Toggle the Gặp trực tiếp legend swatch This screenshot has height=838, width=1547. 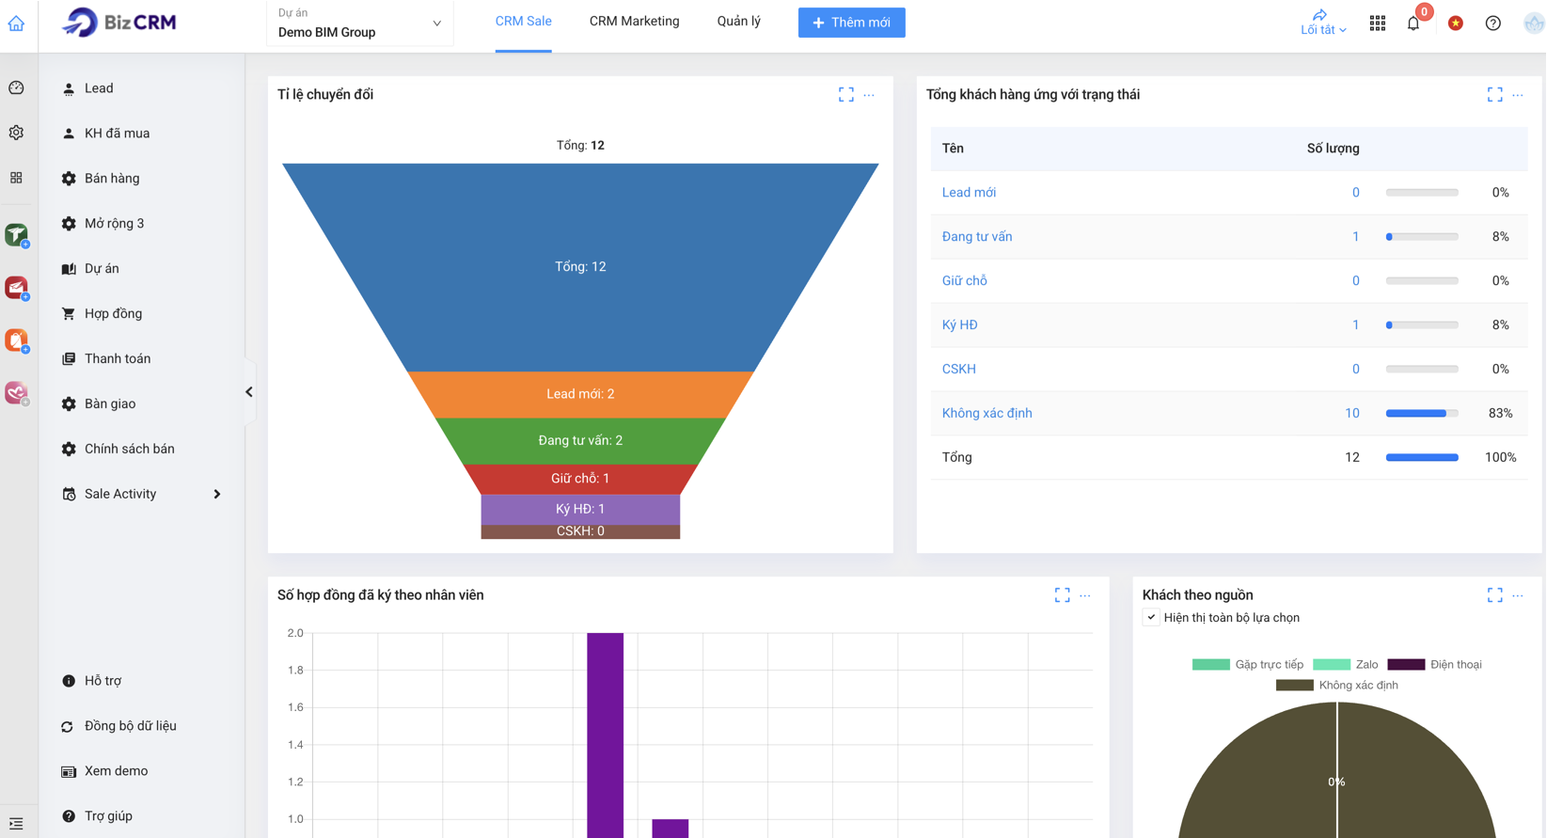1211,665
